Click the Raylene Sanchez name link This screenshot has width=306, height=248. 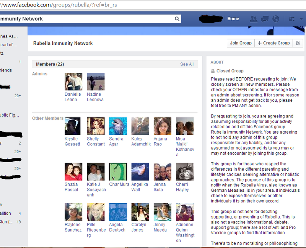[x=73, y=227]
